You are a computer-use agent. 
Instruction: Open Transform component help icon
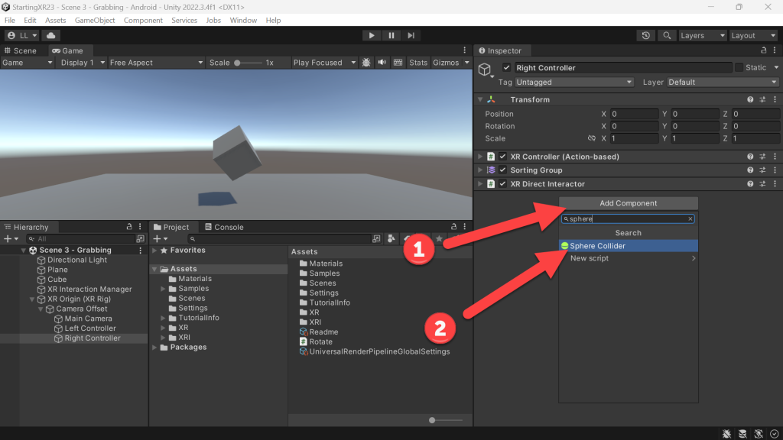[x=750, y=99]
